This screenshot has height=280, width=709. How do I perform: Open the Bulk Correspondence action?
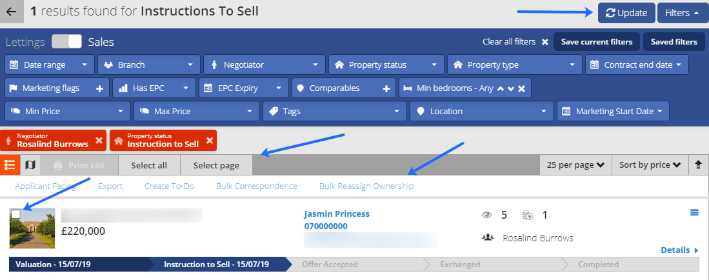[x=257, y=186]
